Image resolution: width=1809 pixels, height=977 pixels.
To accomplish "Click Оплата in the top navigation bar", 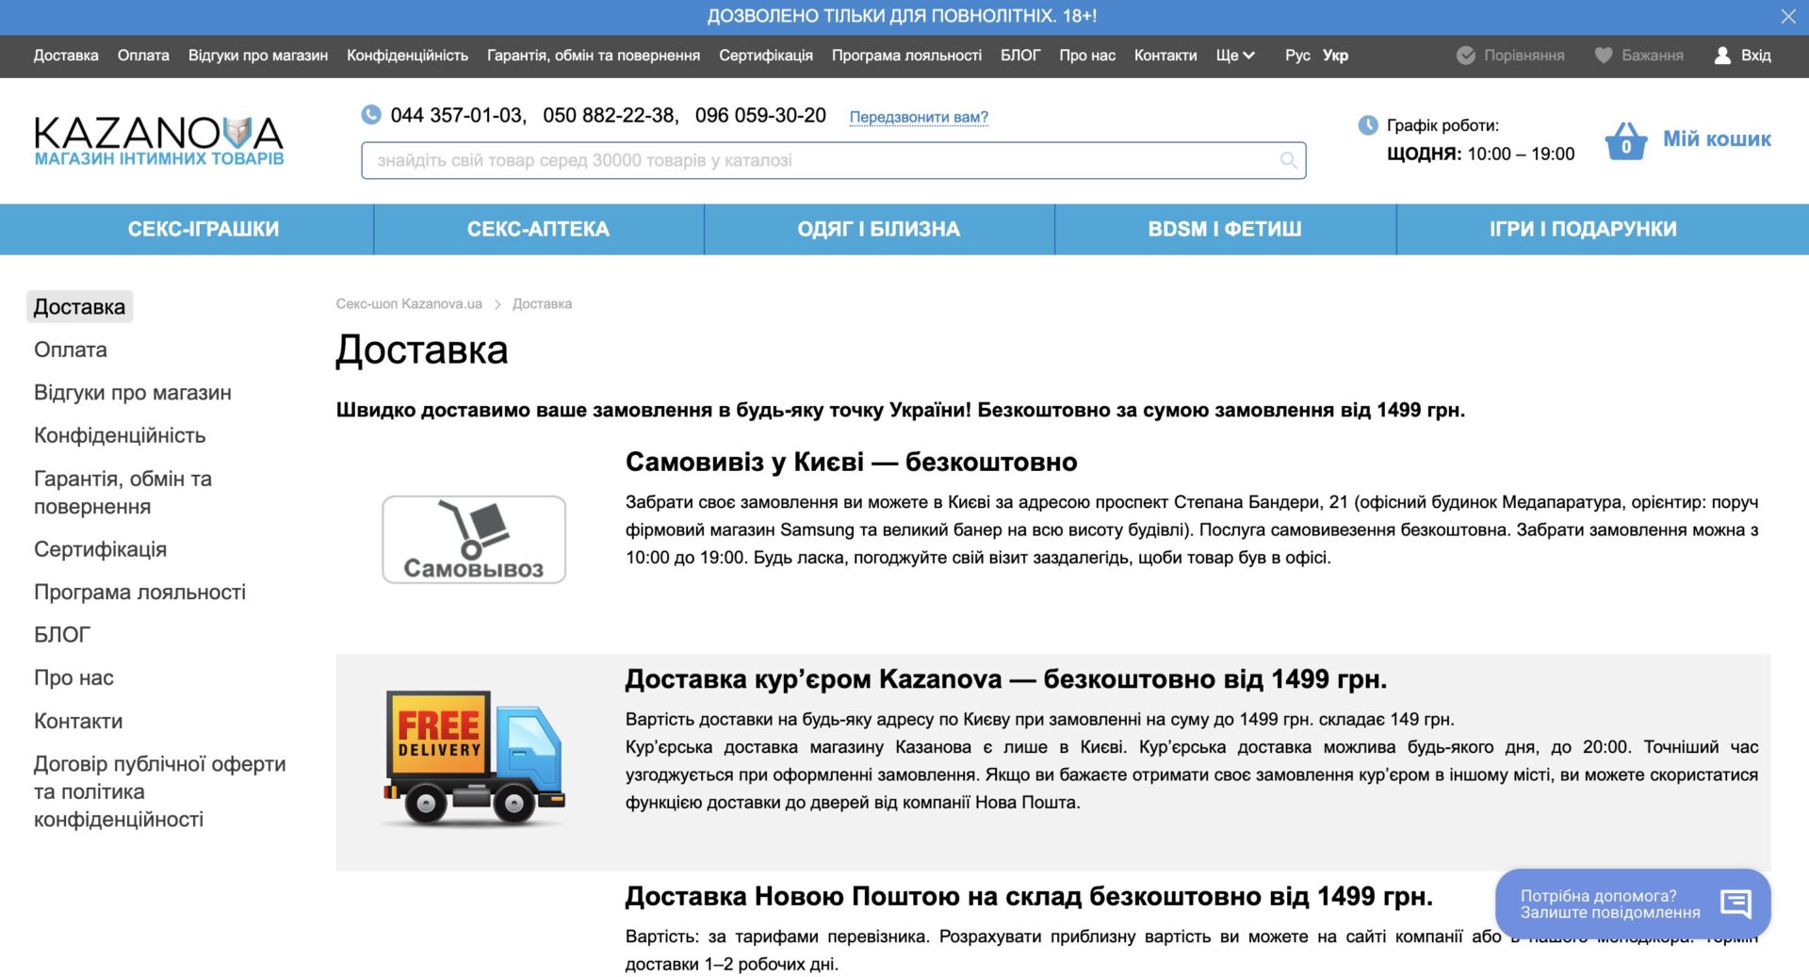I will point(143,56).
